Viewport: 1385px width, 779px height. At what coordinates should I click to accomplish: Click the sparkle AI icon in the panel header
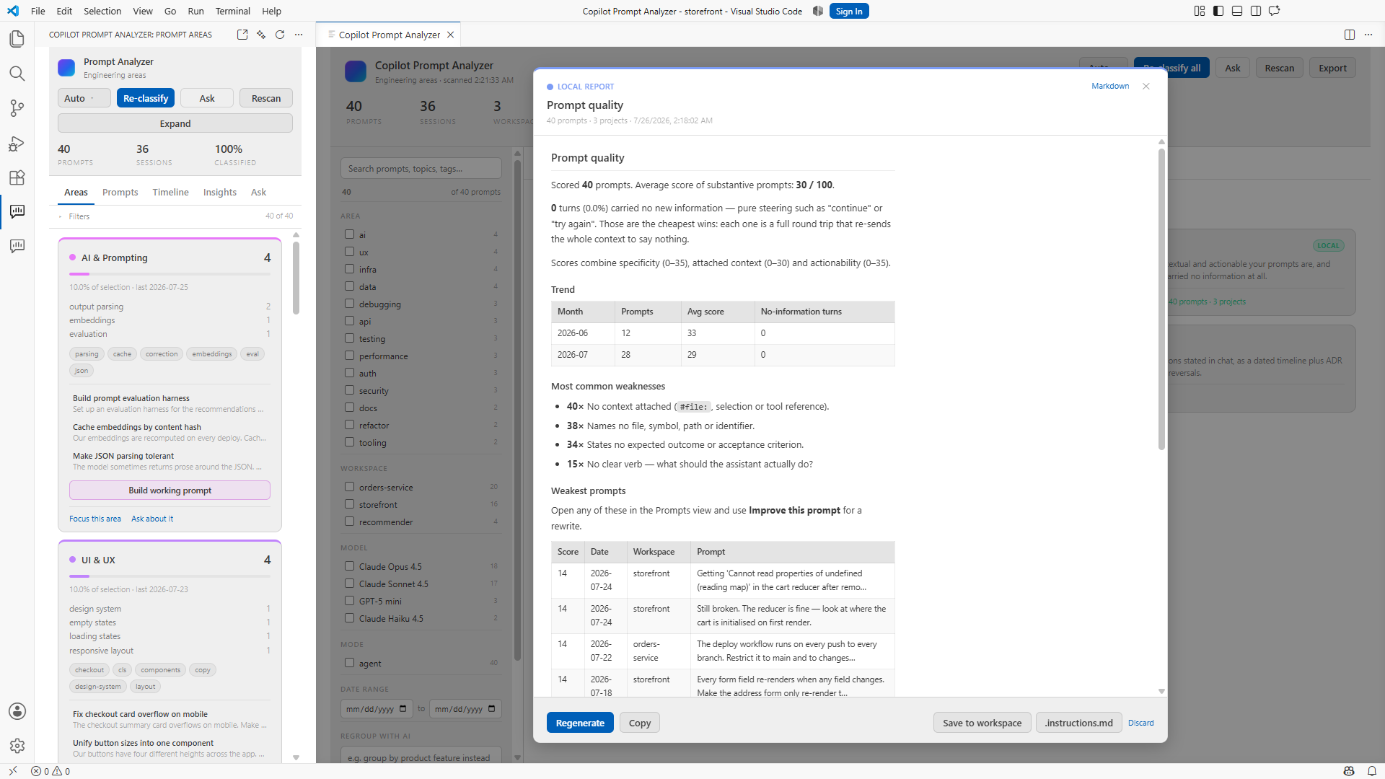[x=261, y=35]
